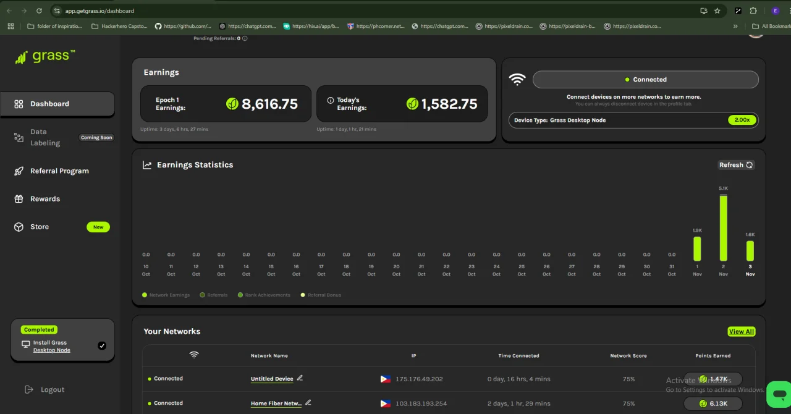791x414 pixels.
Task: Click the browser reload button
Action: (x=39, y=11)
